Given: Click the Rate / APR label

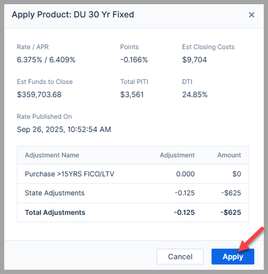Looking at the screenshot, I should click(x=33, y=47).
